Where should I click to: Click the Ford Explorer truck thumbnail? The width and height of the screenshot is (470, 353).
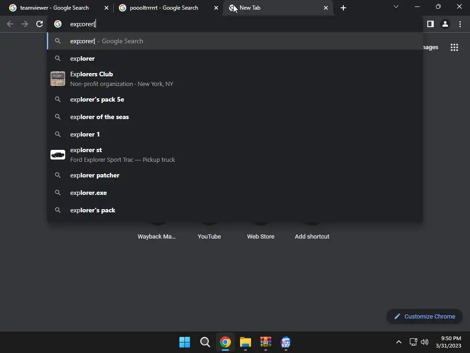pyautogui.click(x=58, y=154)
